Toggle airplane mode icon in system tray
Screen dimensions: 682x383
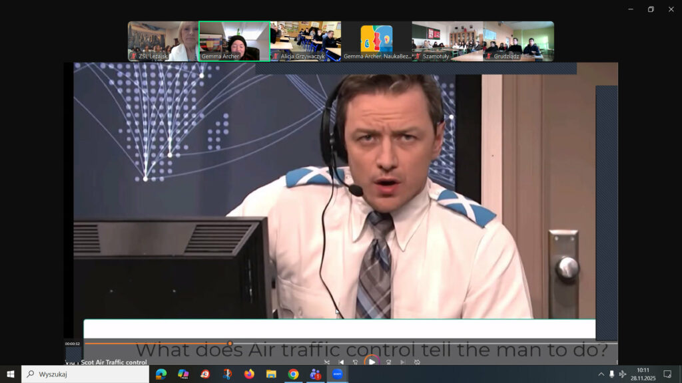[623, 374]
